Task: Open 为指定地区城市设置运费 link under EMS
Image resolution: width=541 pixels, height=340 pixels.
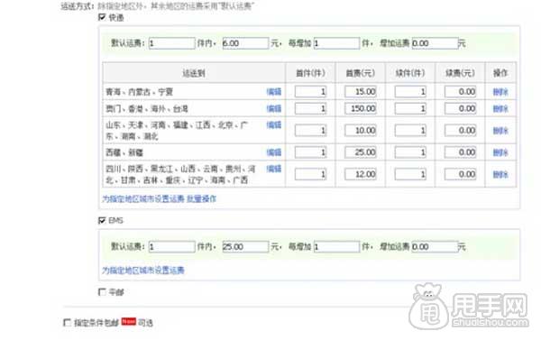Action: (x=143, y=271)
